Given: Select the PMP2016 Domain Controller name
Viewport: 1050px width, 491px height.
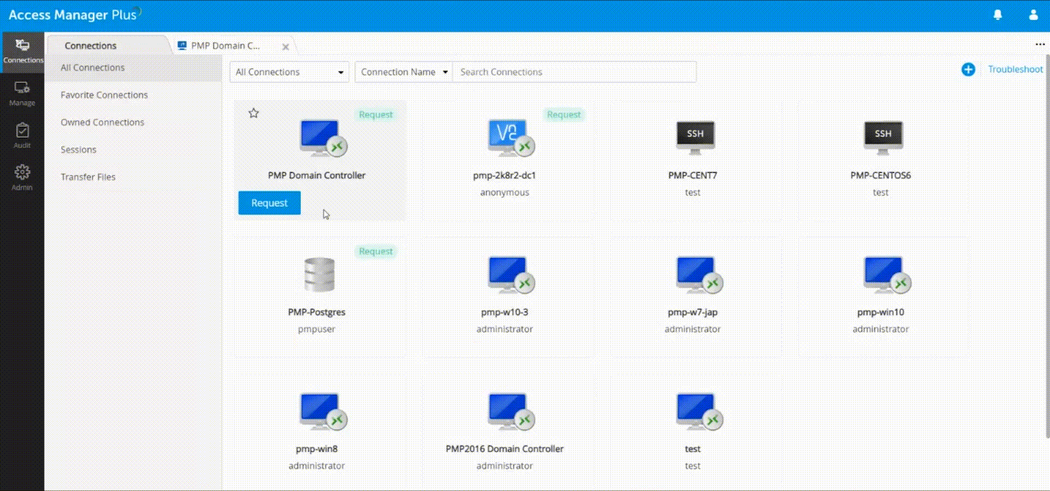Looking at the screenshot, I should coord(504,449).
